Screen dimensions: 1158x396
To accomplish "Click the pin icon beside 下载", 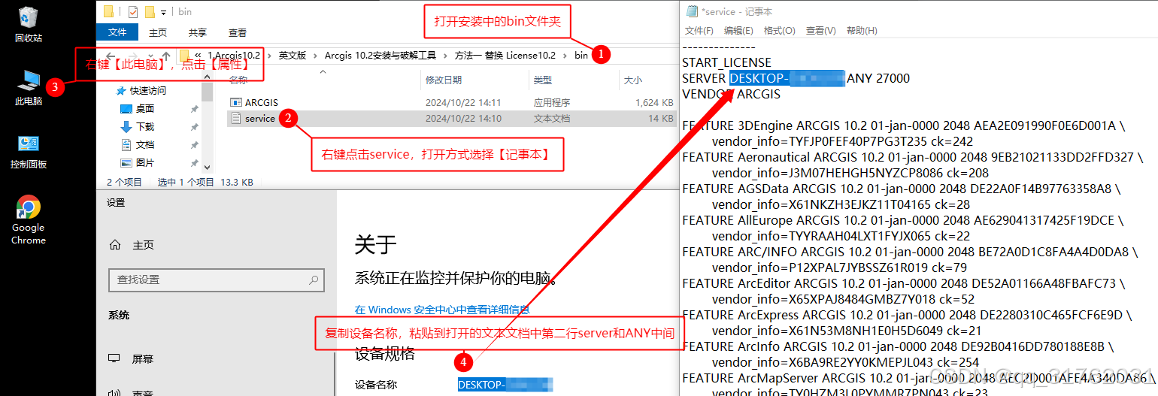I will pyautogui.click(x=195, y=127).
